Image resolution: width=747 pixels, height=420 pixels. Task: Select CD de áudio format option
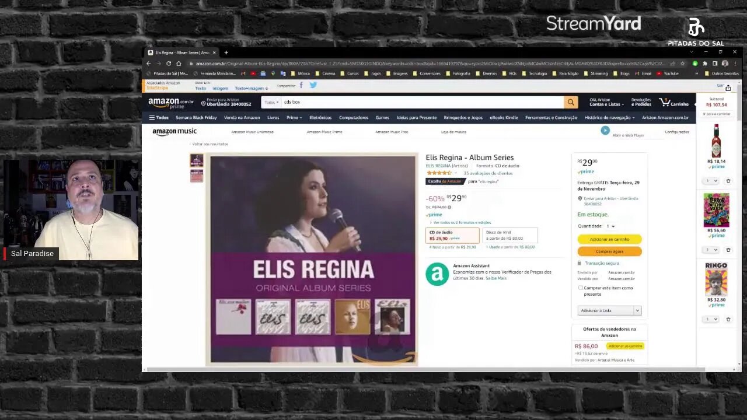(452, 235)
